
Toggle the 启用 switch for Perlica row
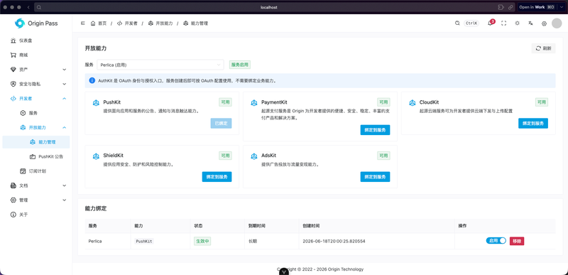point(496,241)
